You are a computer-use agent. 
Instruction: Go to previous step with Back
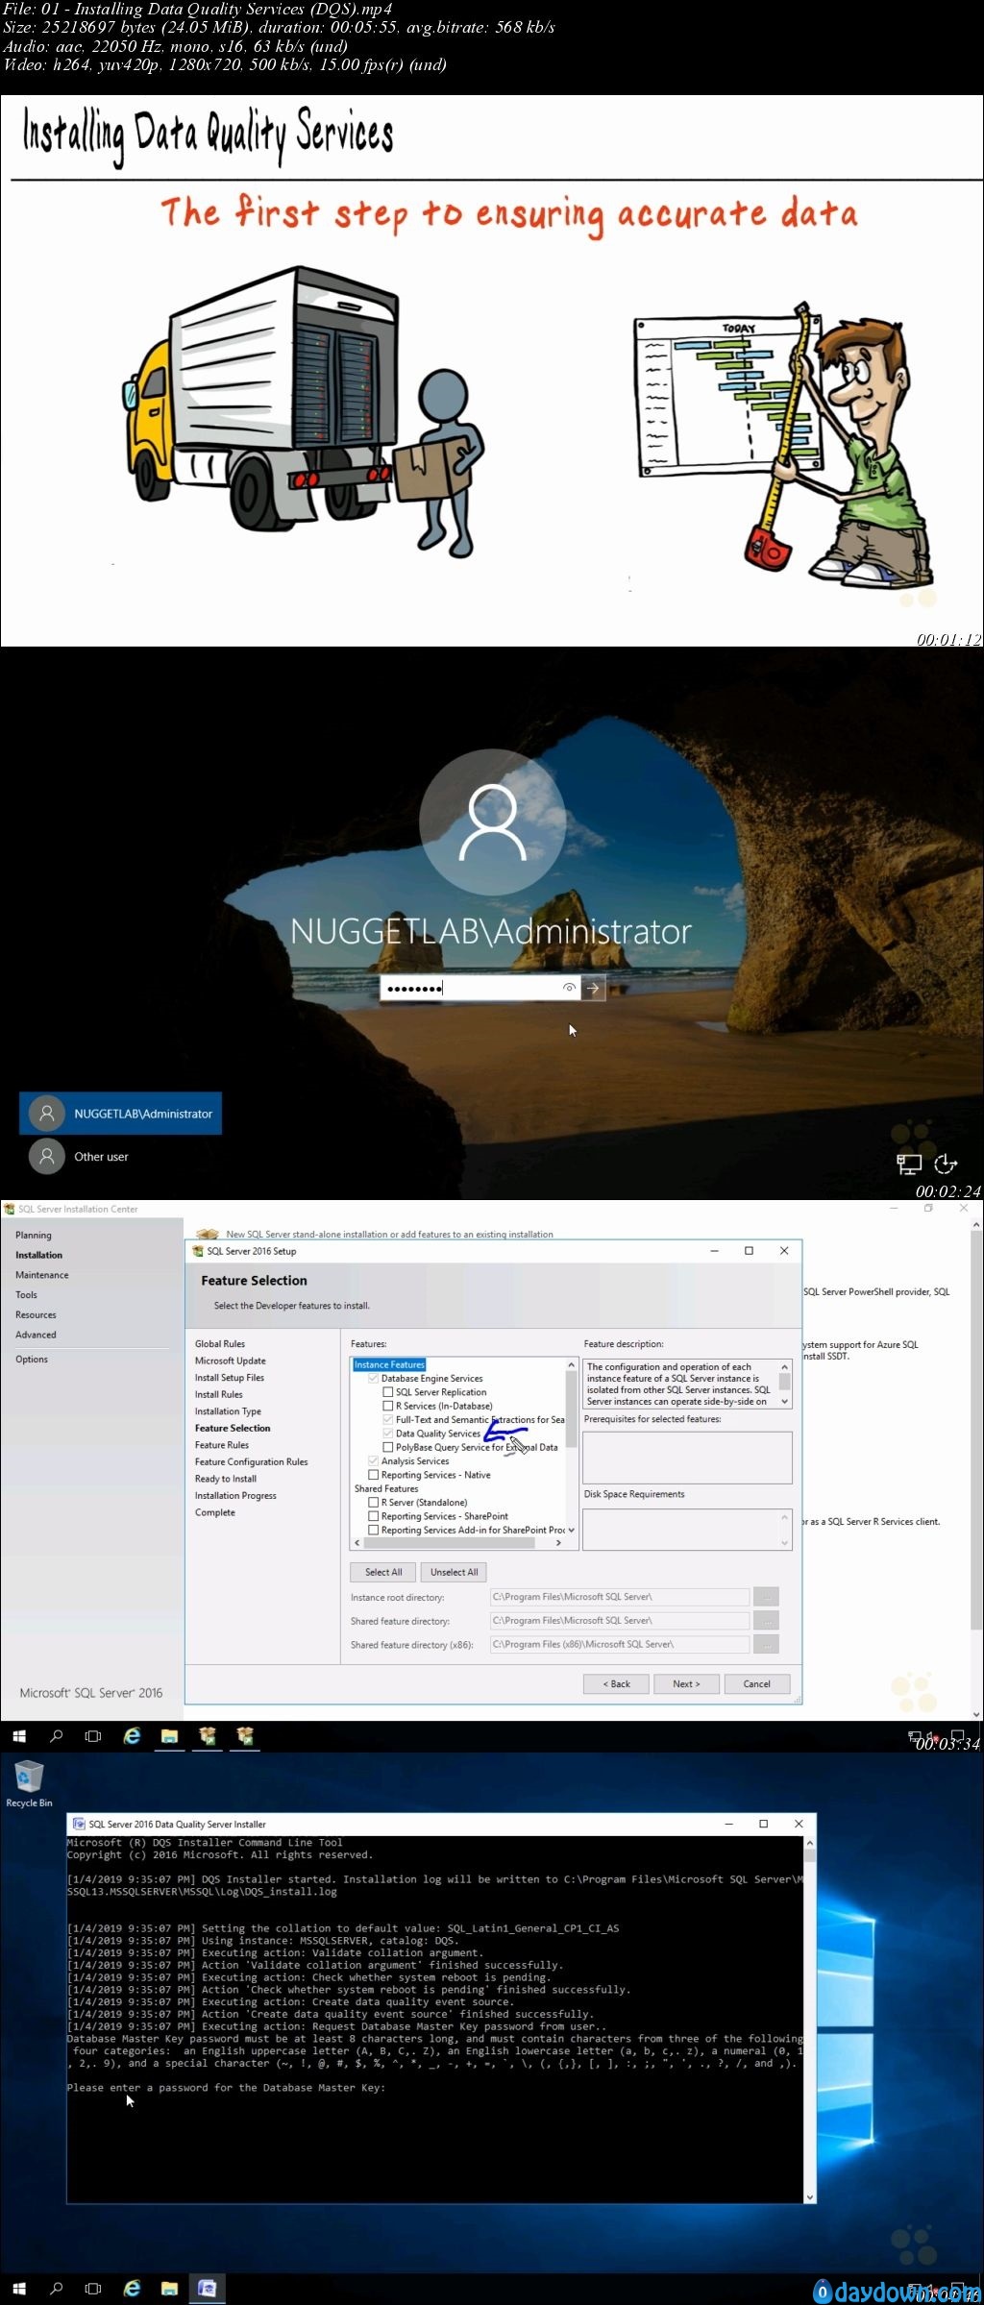click(616, 1683)
